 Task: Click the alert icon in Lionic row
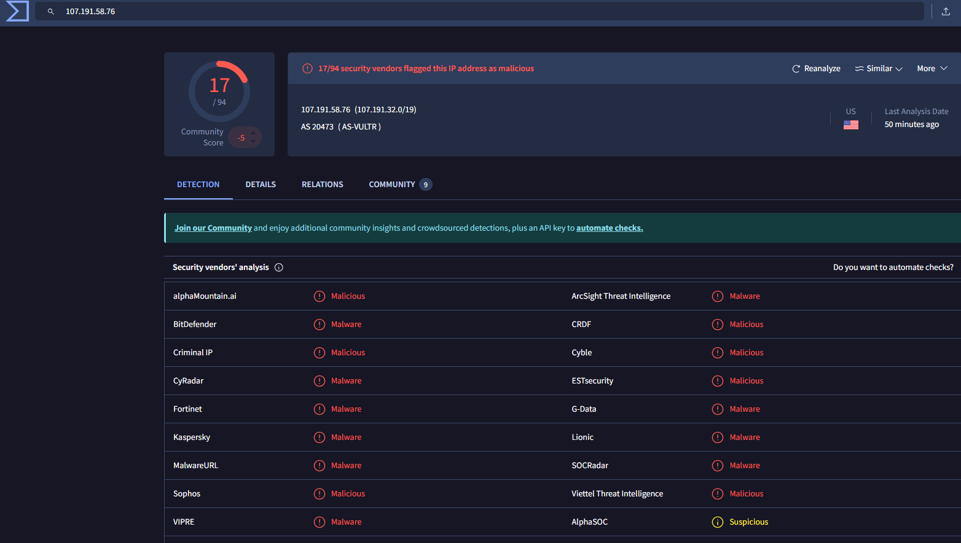point(718,437)
